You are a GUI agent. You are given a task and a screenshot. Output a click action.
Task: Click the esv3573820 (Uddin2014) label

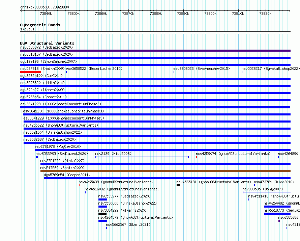(x=42, y=83)
